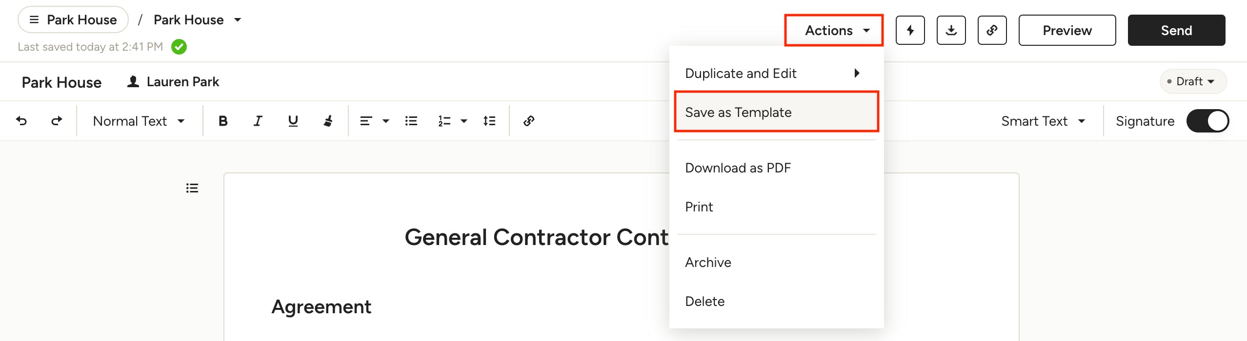Open the Normal Text style dropdown

click(x=139, y=121)
